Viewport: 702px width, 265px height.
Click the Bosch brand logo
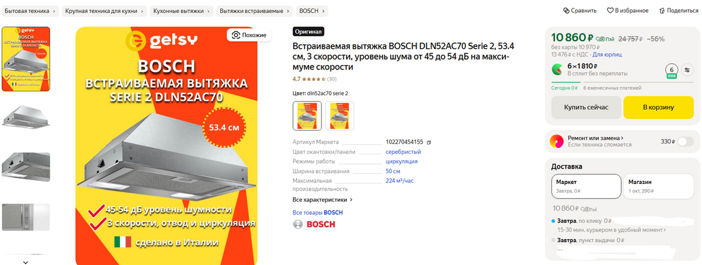[314, 224]
